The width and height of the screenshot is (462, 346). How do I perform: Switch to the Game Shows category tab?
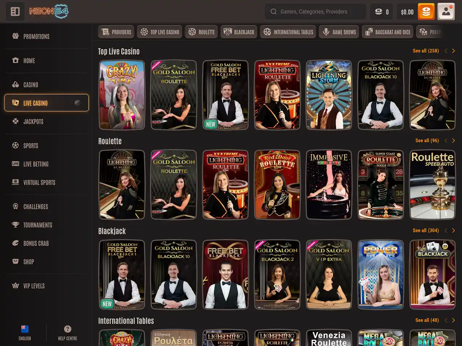click(339, 32)
